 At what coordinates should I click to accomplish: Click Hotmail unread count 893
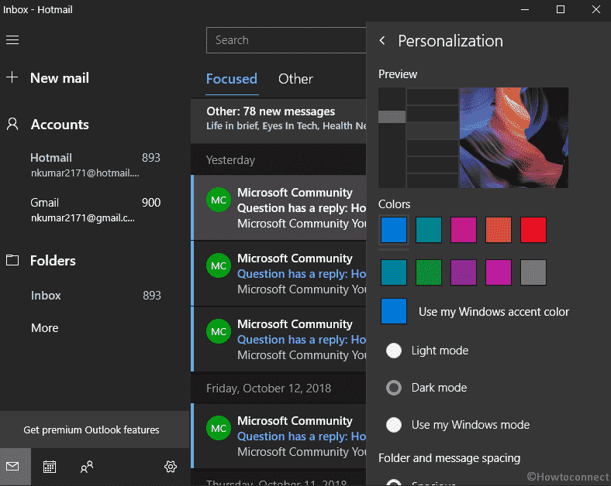tap(150, 157)
